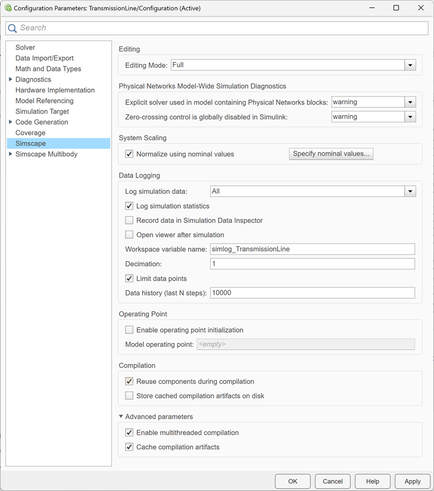434x491 pixels.
Task: Select Model Referencing in the sidebar
Action: (x=45, y=101)
